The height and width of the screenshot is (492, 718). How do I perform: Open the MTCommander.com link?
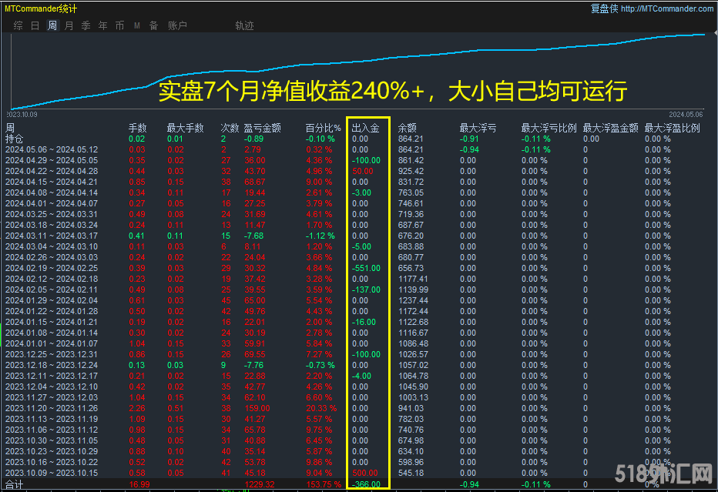(666, 8)
